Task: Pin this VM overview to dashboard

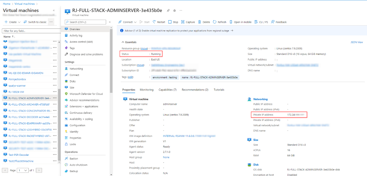Action: click(x=168, y=10)
